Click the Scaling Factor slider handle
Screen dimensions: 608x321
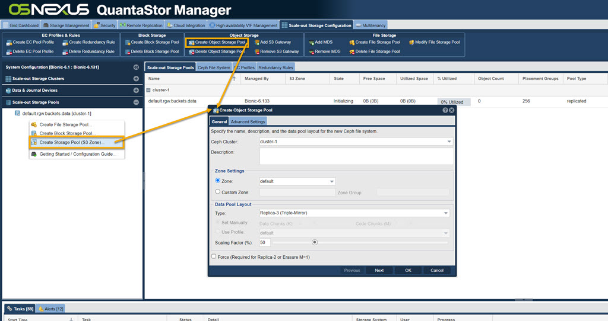(315, 242)
